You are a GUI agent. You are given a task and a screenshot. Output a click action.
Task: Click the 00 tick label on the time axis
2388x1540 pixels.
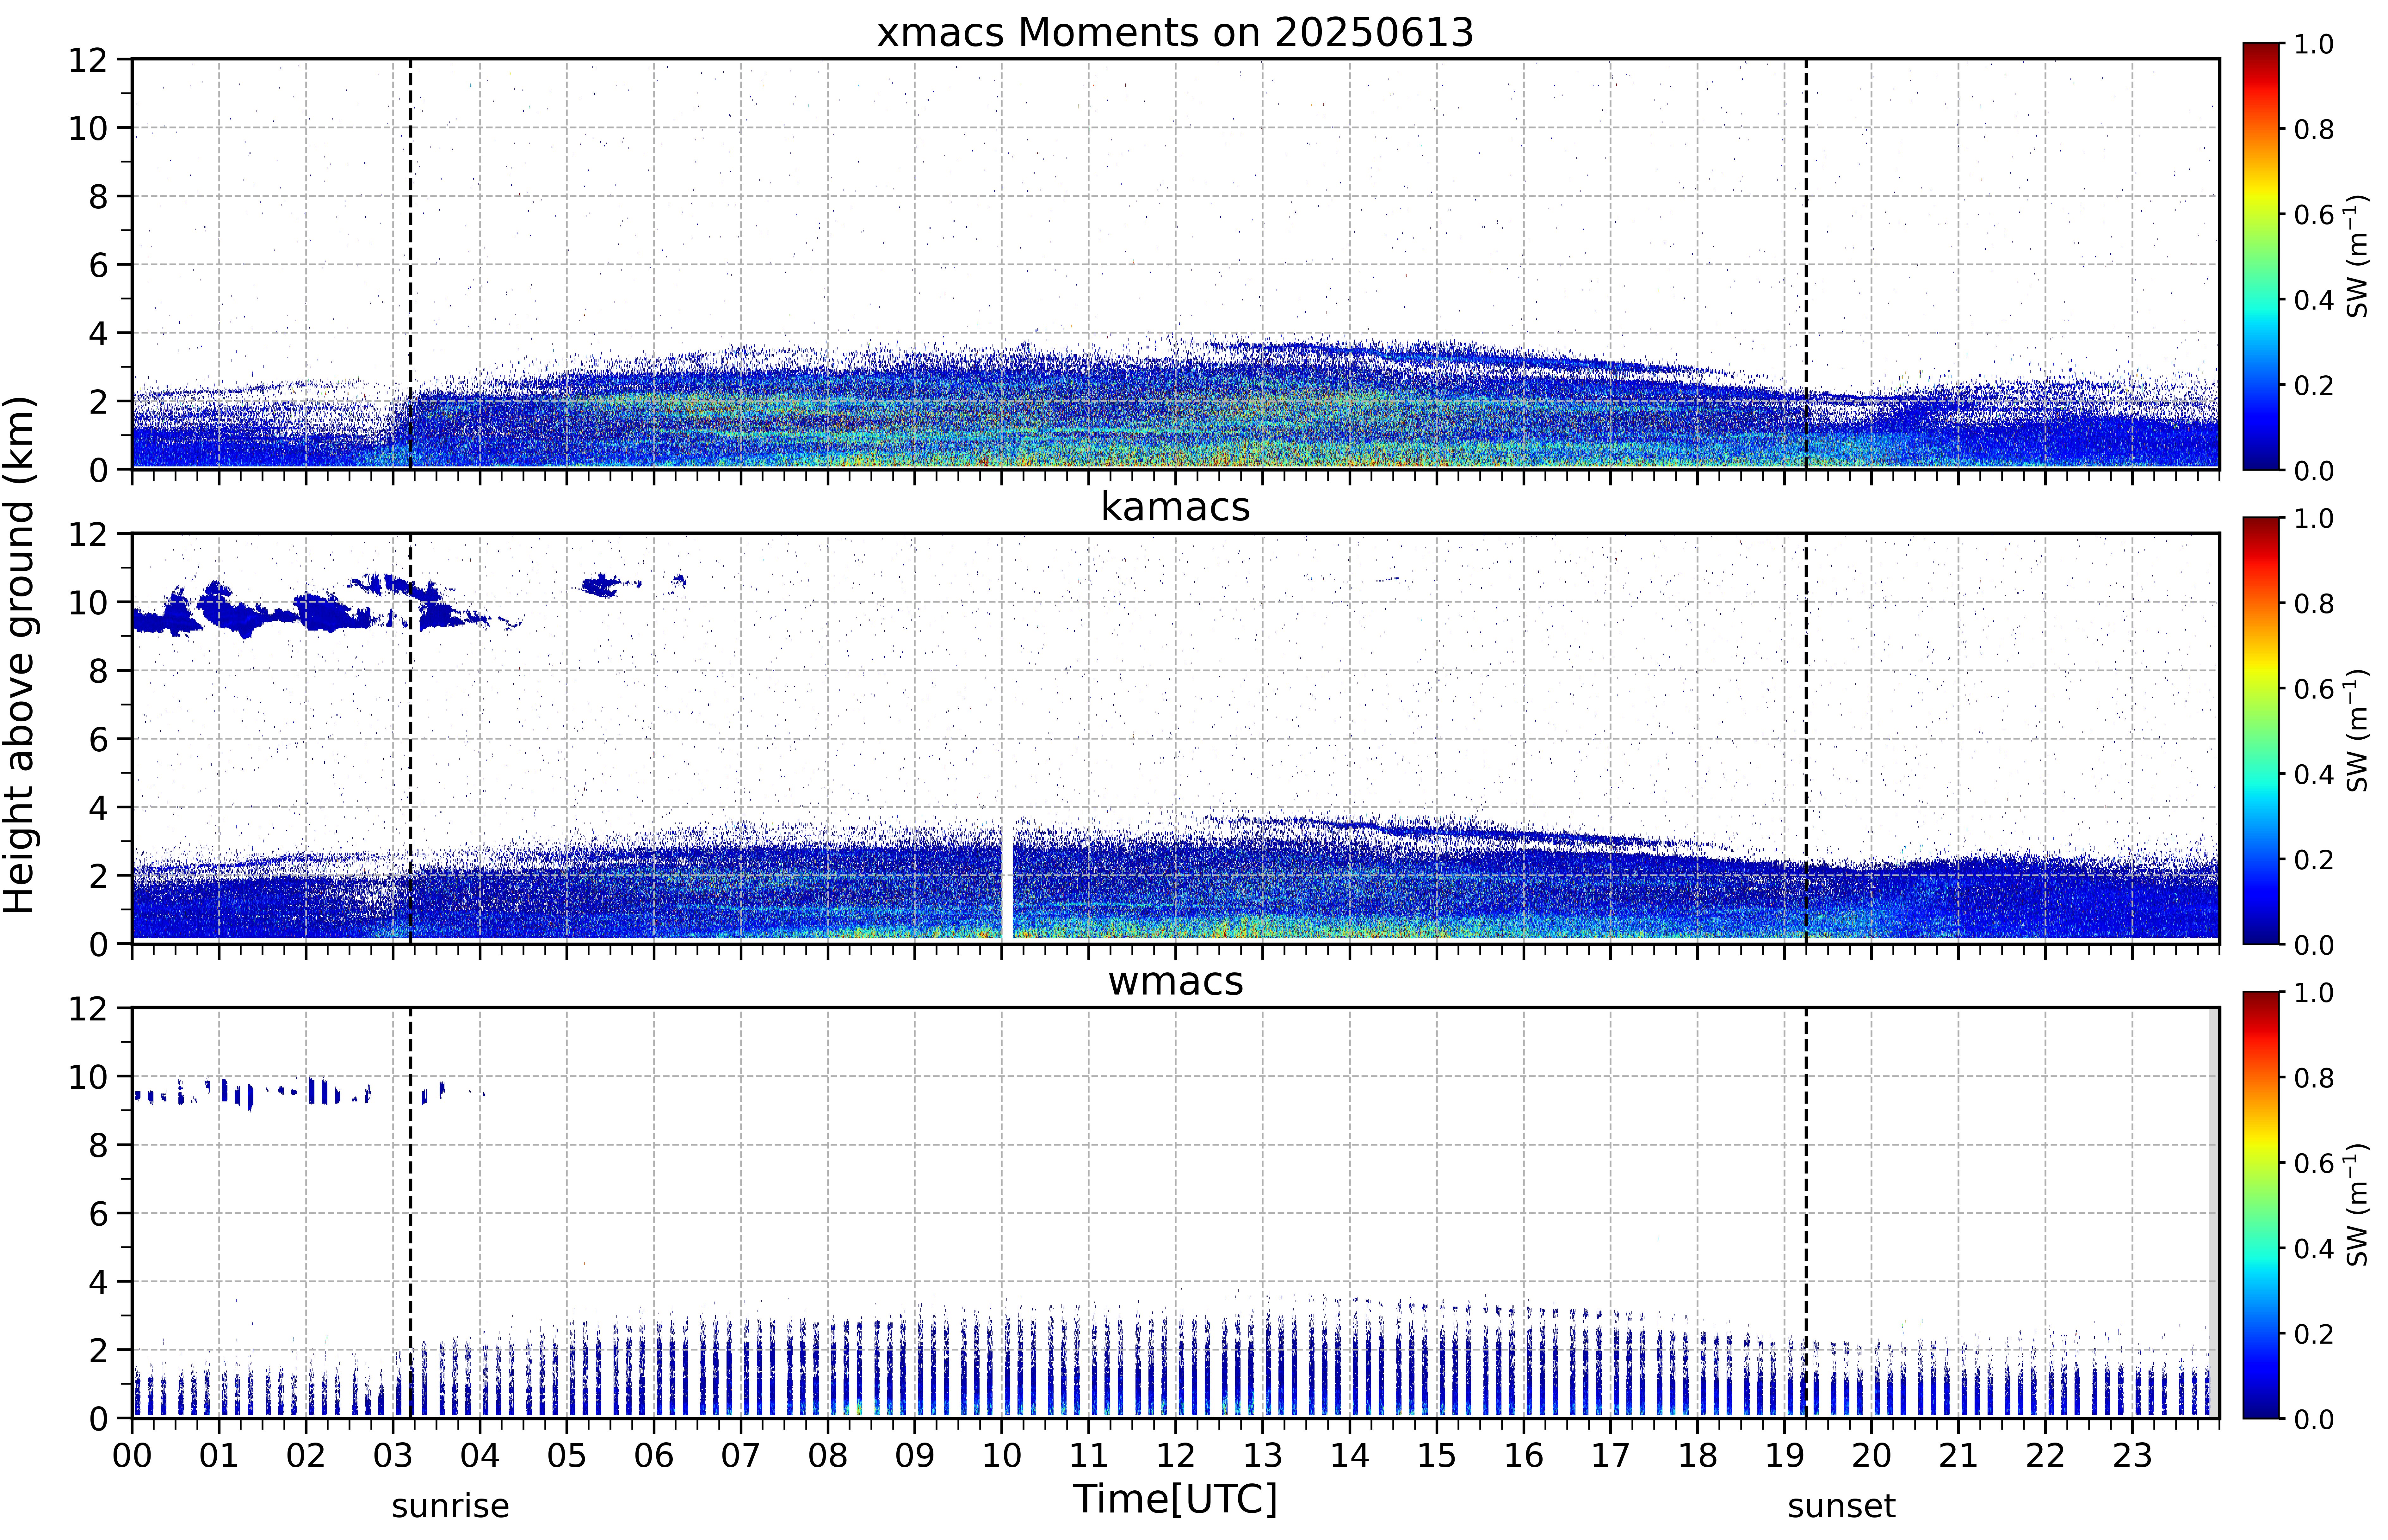(x=132, y=1455)
